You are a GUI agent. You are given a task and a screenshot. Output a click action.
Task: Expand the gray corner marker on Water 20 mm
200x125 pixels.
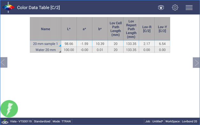60,52
